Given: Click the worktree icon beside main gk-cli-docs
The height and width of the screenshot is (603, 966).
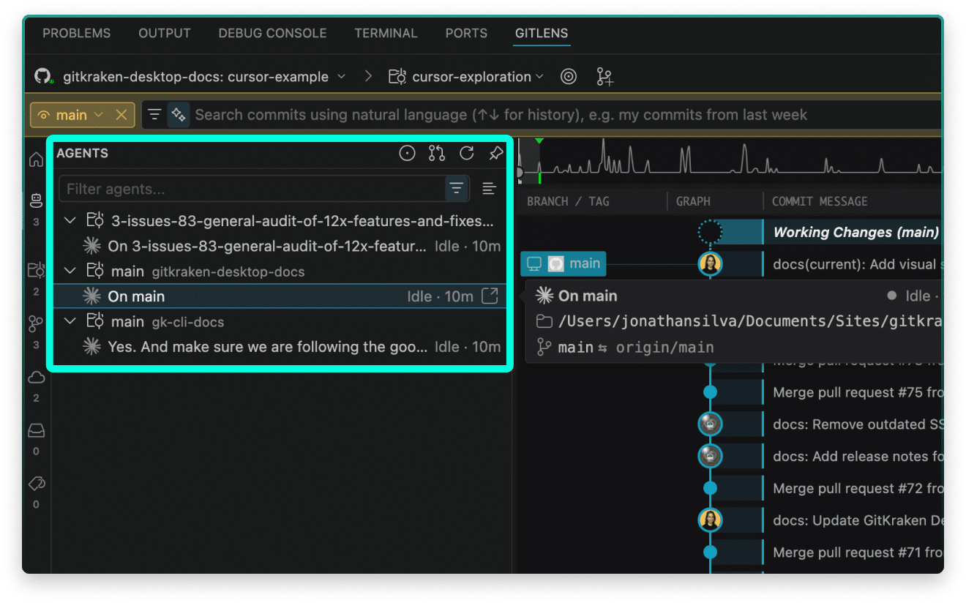Looking at the screenshot, I should pyautogui.click(x=94, y=321).
